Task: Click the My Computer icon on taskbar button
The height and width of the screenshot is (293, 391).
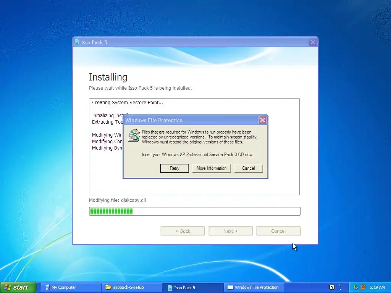Action: (47, 287)
